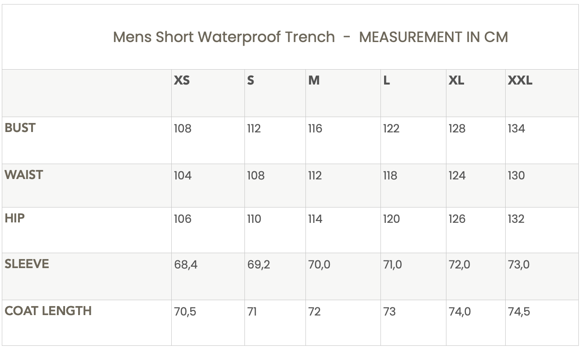The width and height of the screenshot is (582, 349).
Task: Click the table title Mens Short Waterproof Trench
Action: 224,37
